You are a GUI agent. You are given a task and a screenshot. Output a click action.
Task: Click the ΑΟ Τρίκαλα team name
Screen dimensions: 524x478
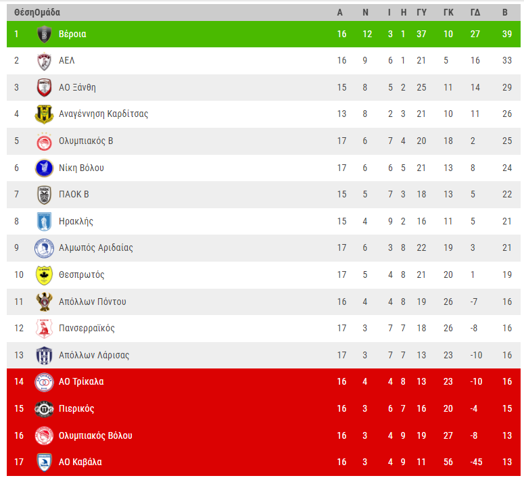pos(81,382)
